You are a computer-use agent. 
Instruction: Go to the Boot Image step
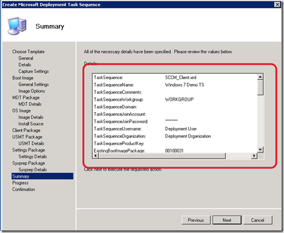tap(23, 78)
